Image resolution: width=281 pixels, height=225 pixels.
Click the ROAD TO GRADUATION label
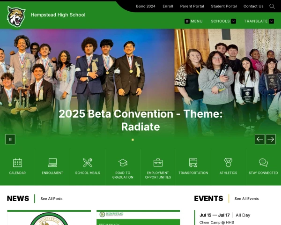point(123,175)
